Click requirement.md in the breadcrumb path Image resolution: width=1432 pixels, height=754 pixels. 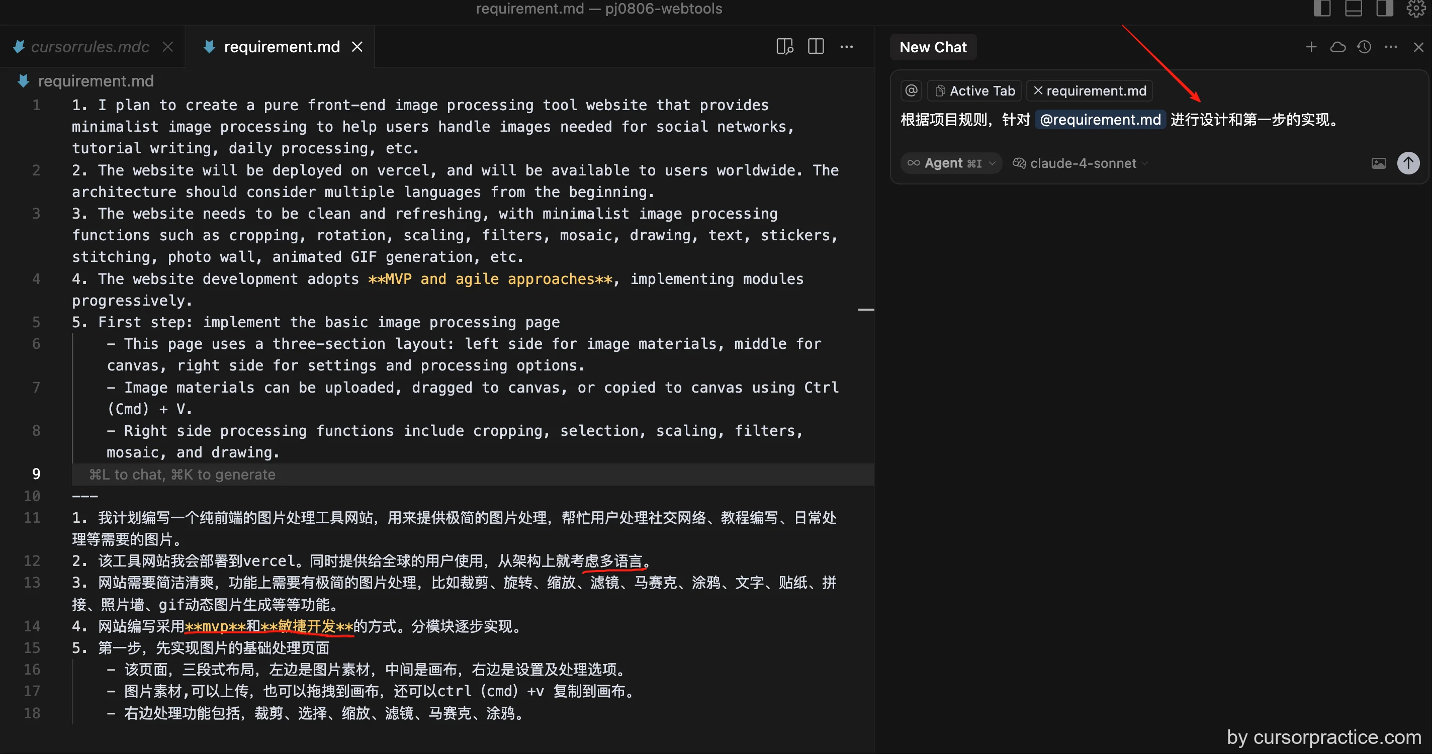click(x=96, y=81)
